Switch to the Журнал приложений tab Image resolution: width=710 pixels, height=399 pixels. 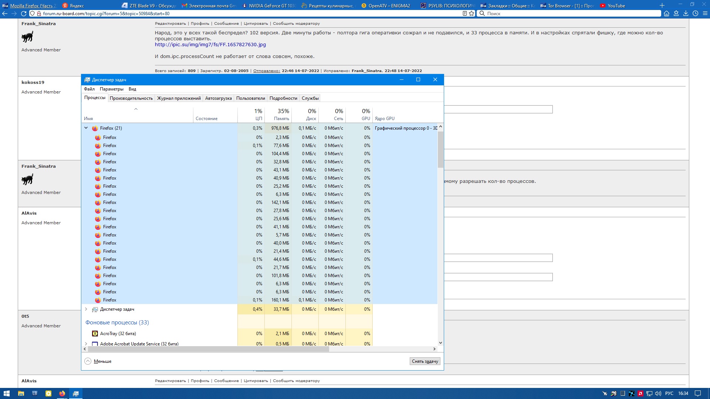pos(179,98)
